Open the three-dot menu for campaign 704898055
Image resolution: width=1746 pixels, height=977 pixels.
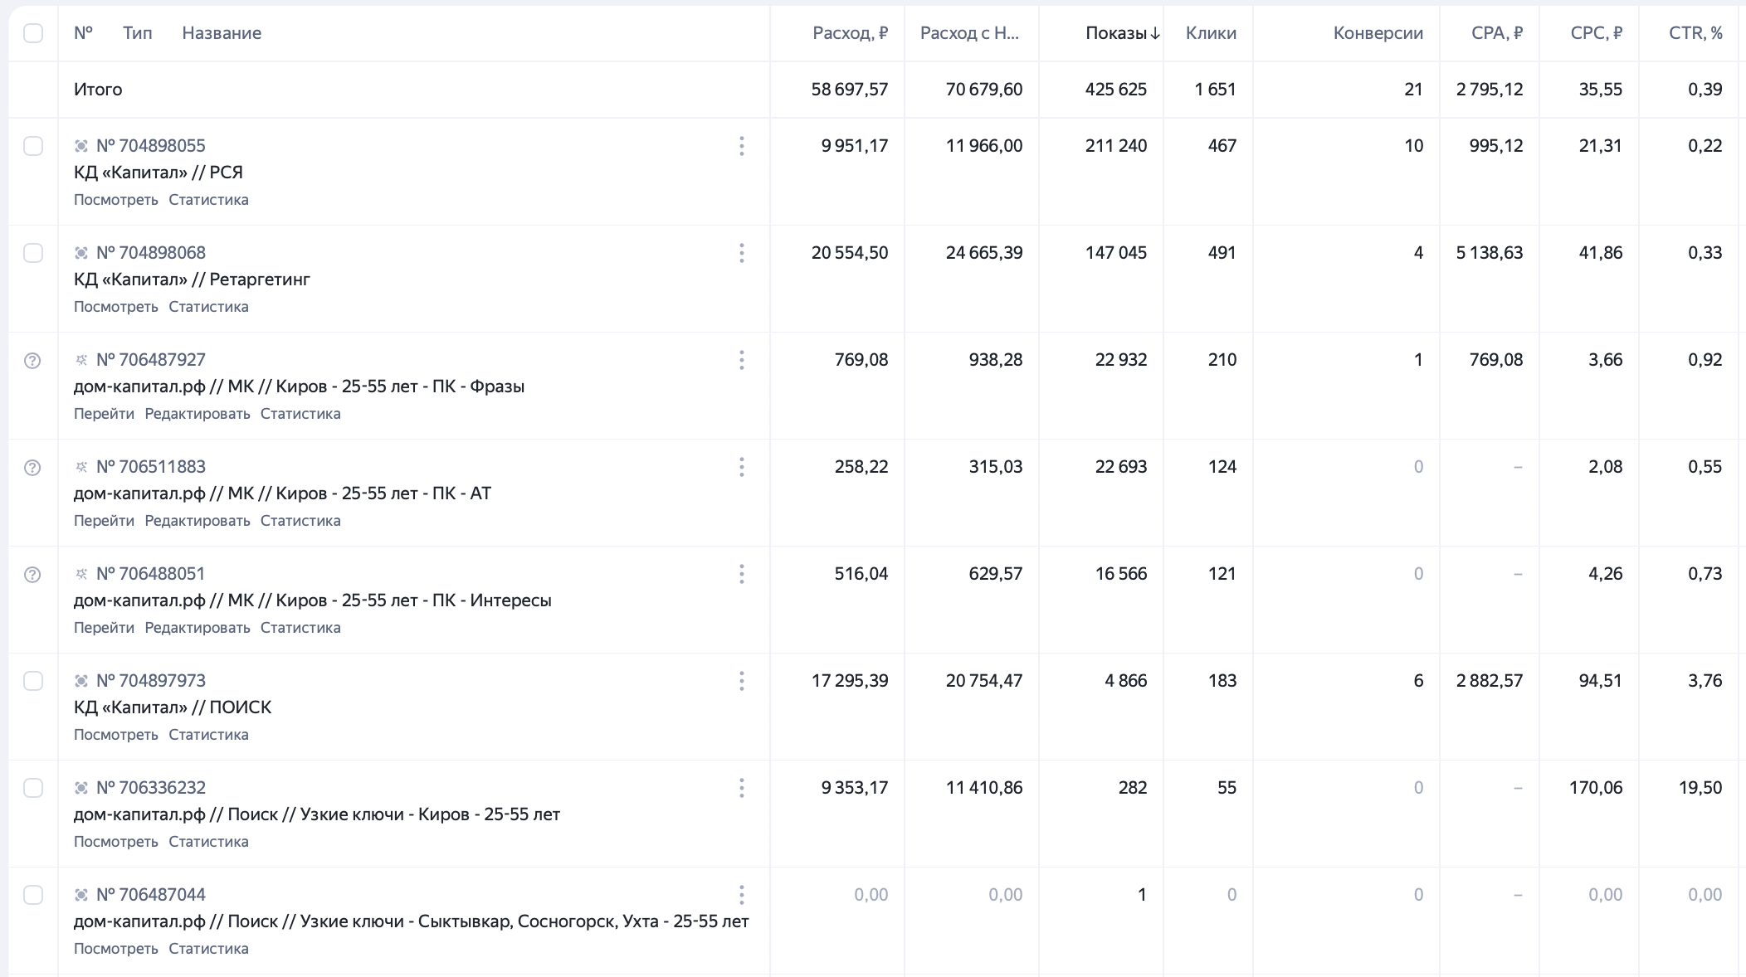click(x=741, y=146)
